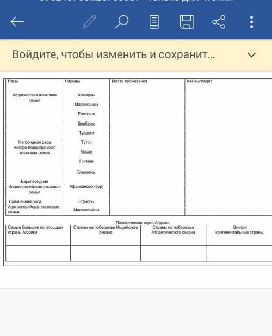This screenshot has height=336, width=272.
Task: Click the word 'Египтяне'
Action: tap(86, 114)
